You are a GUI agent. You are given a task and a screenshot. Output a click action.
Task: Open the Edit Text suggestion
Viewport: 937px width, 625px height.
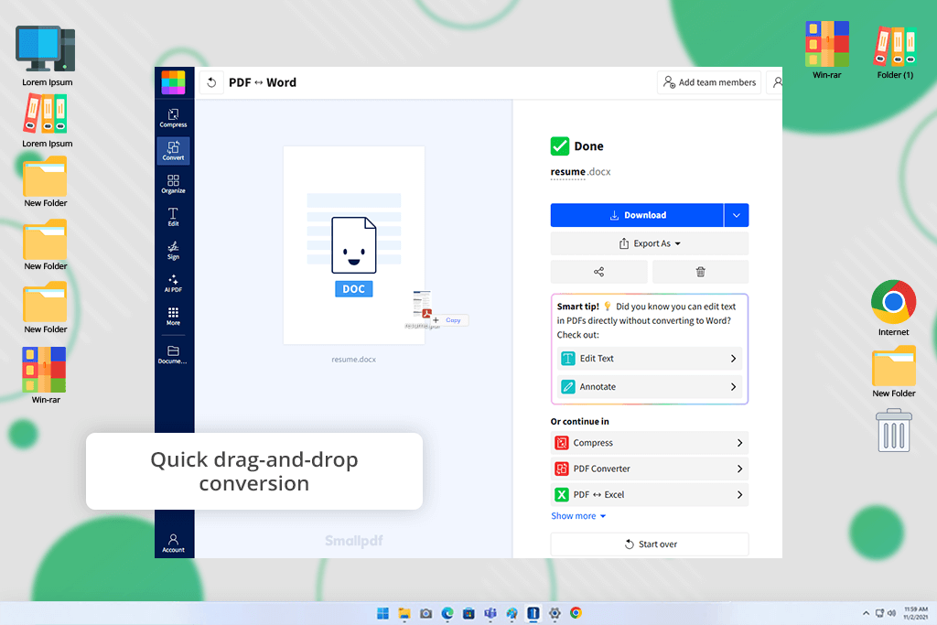650,359
